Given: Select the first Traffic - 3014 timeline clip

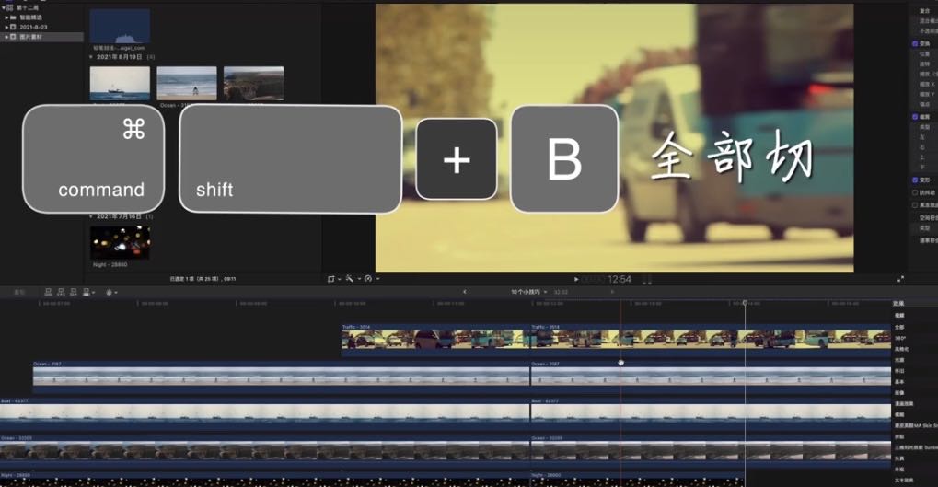Looking at the screenshot, I should point(435,340).
